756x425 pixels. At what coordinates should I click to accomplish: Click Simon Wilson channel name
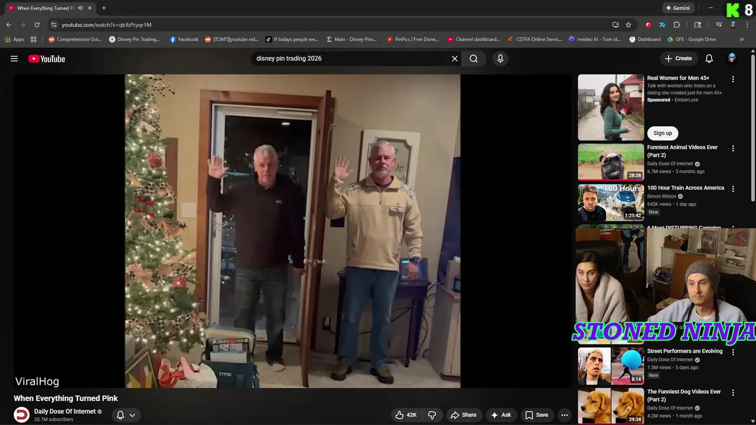(x=662, y=196)
